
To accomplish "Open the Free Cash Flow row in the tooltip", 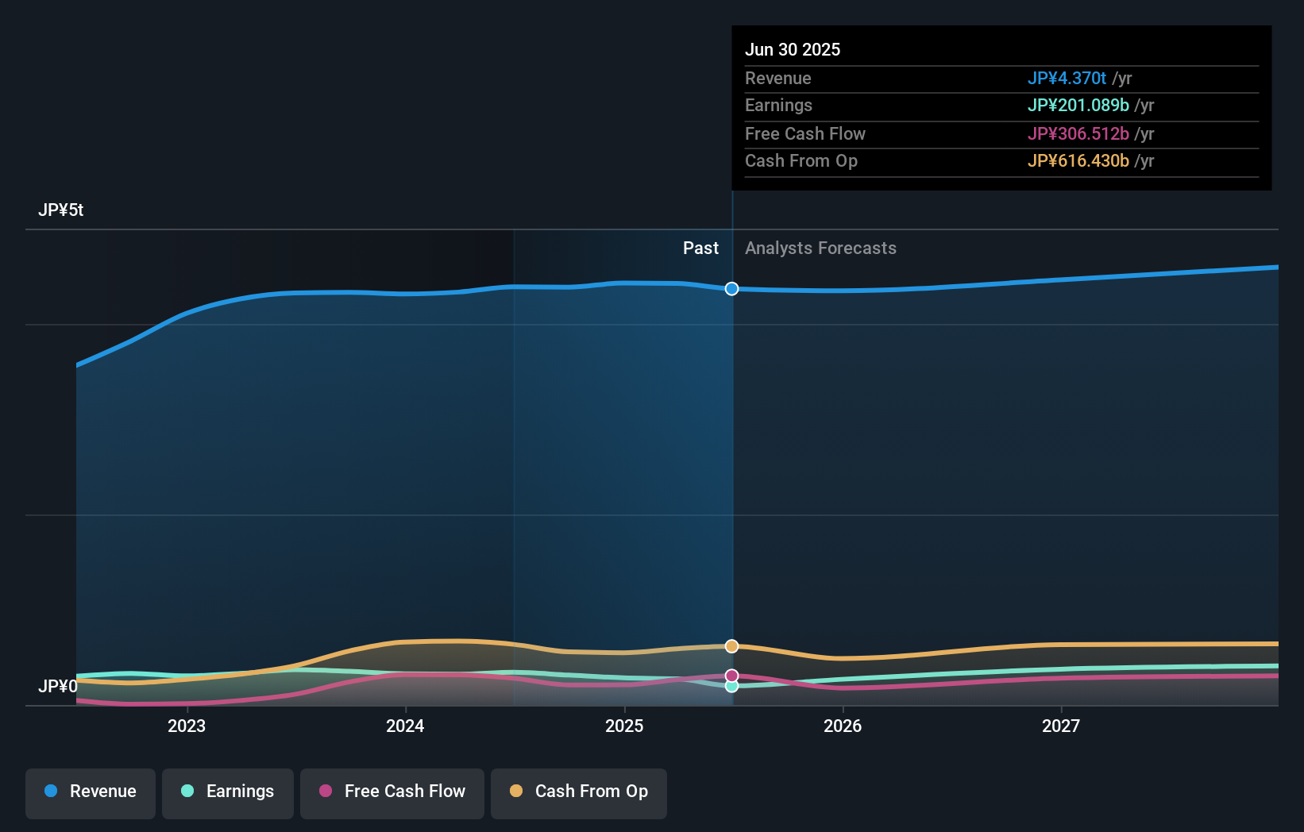I will pos(805,133).
